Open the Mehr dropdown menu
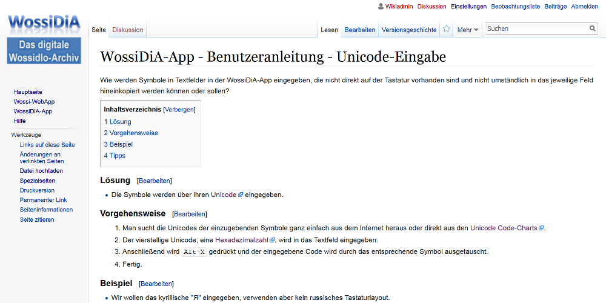The height and width of the screenshot is (303, 606). pyautogui.click(x=468, y=30)
